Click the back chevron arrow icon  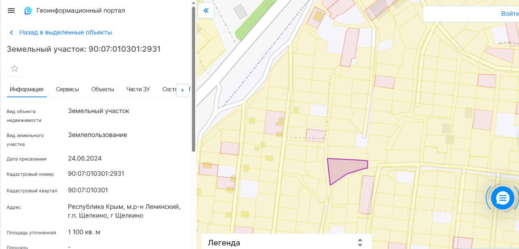[x=11, y=32]
